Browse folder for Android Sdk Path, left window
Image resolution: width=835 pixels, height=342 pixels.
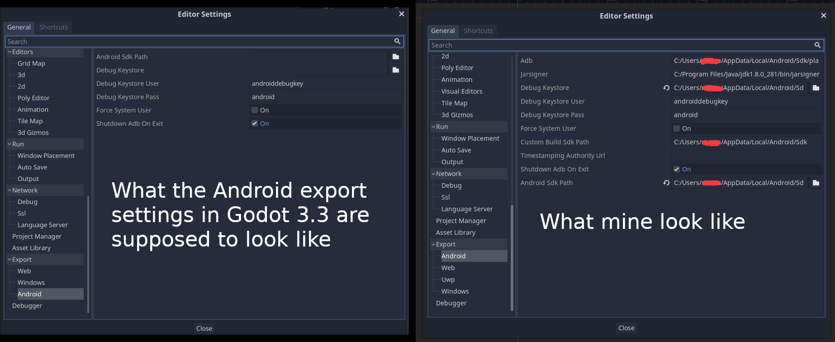(396, 57)
